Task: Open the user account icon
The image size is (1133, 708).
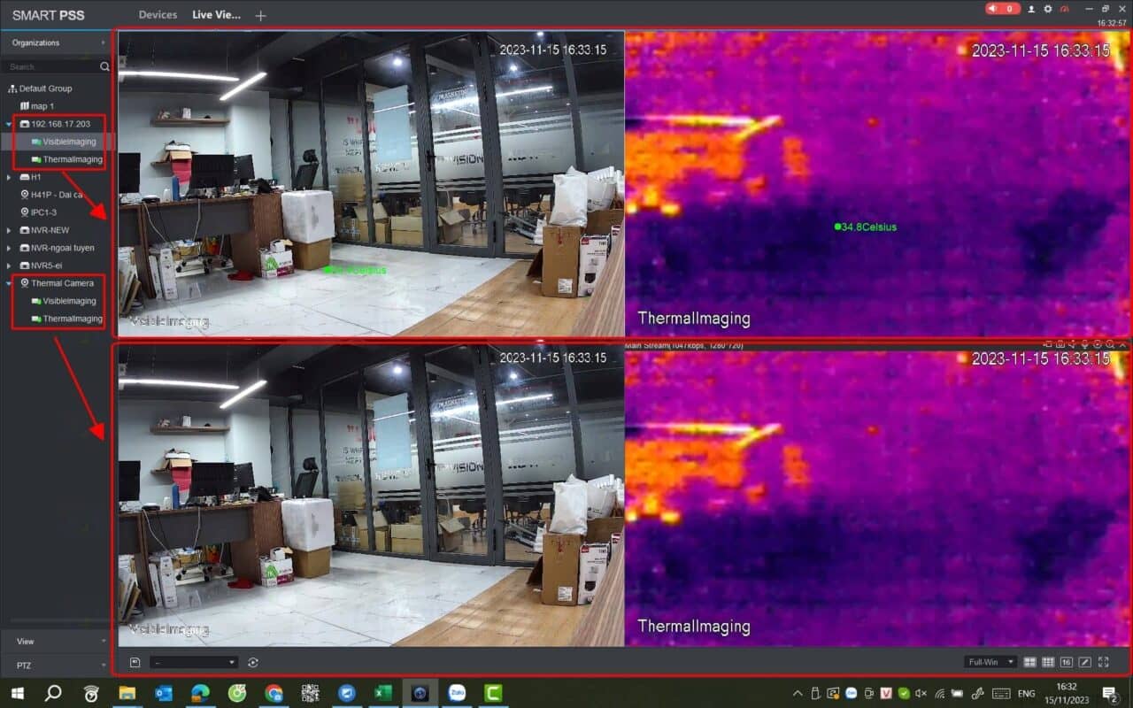Action: point(1031,8)
